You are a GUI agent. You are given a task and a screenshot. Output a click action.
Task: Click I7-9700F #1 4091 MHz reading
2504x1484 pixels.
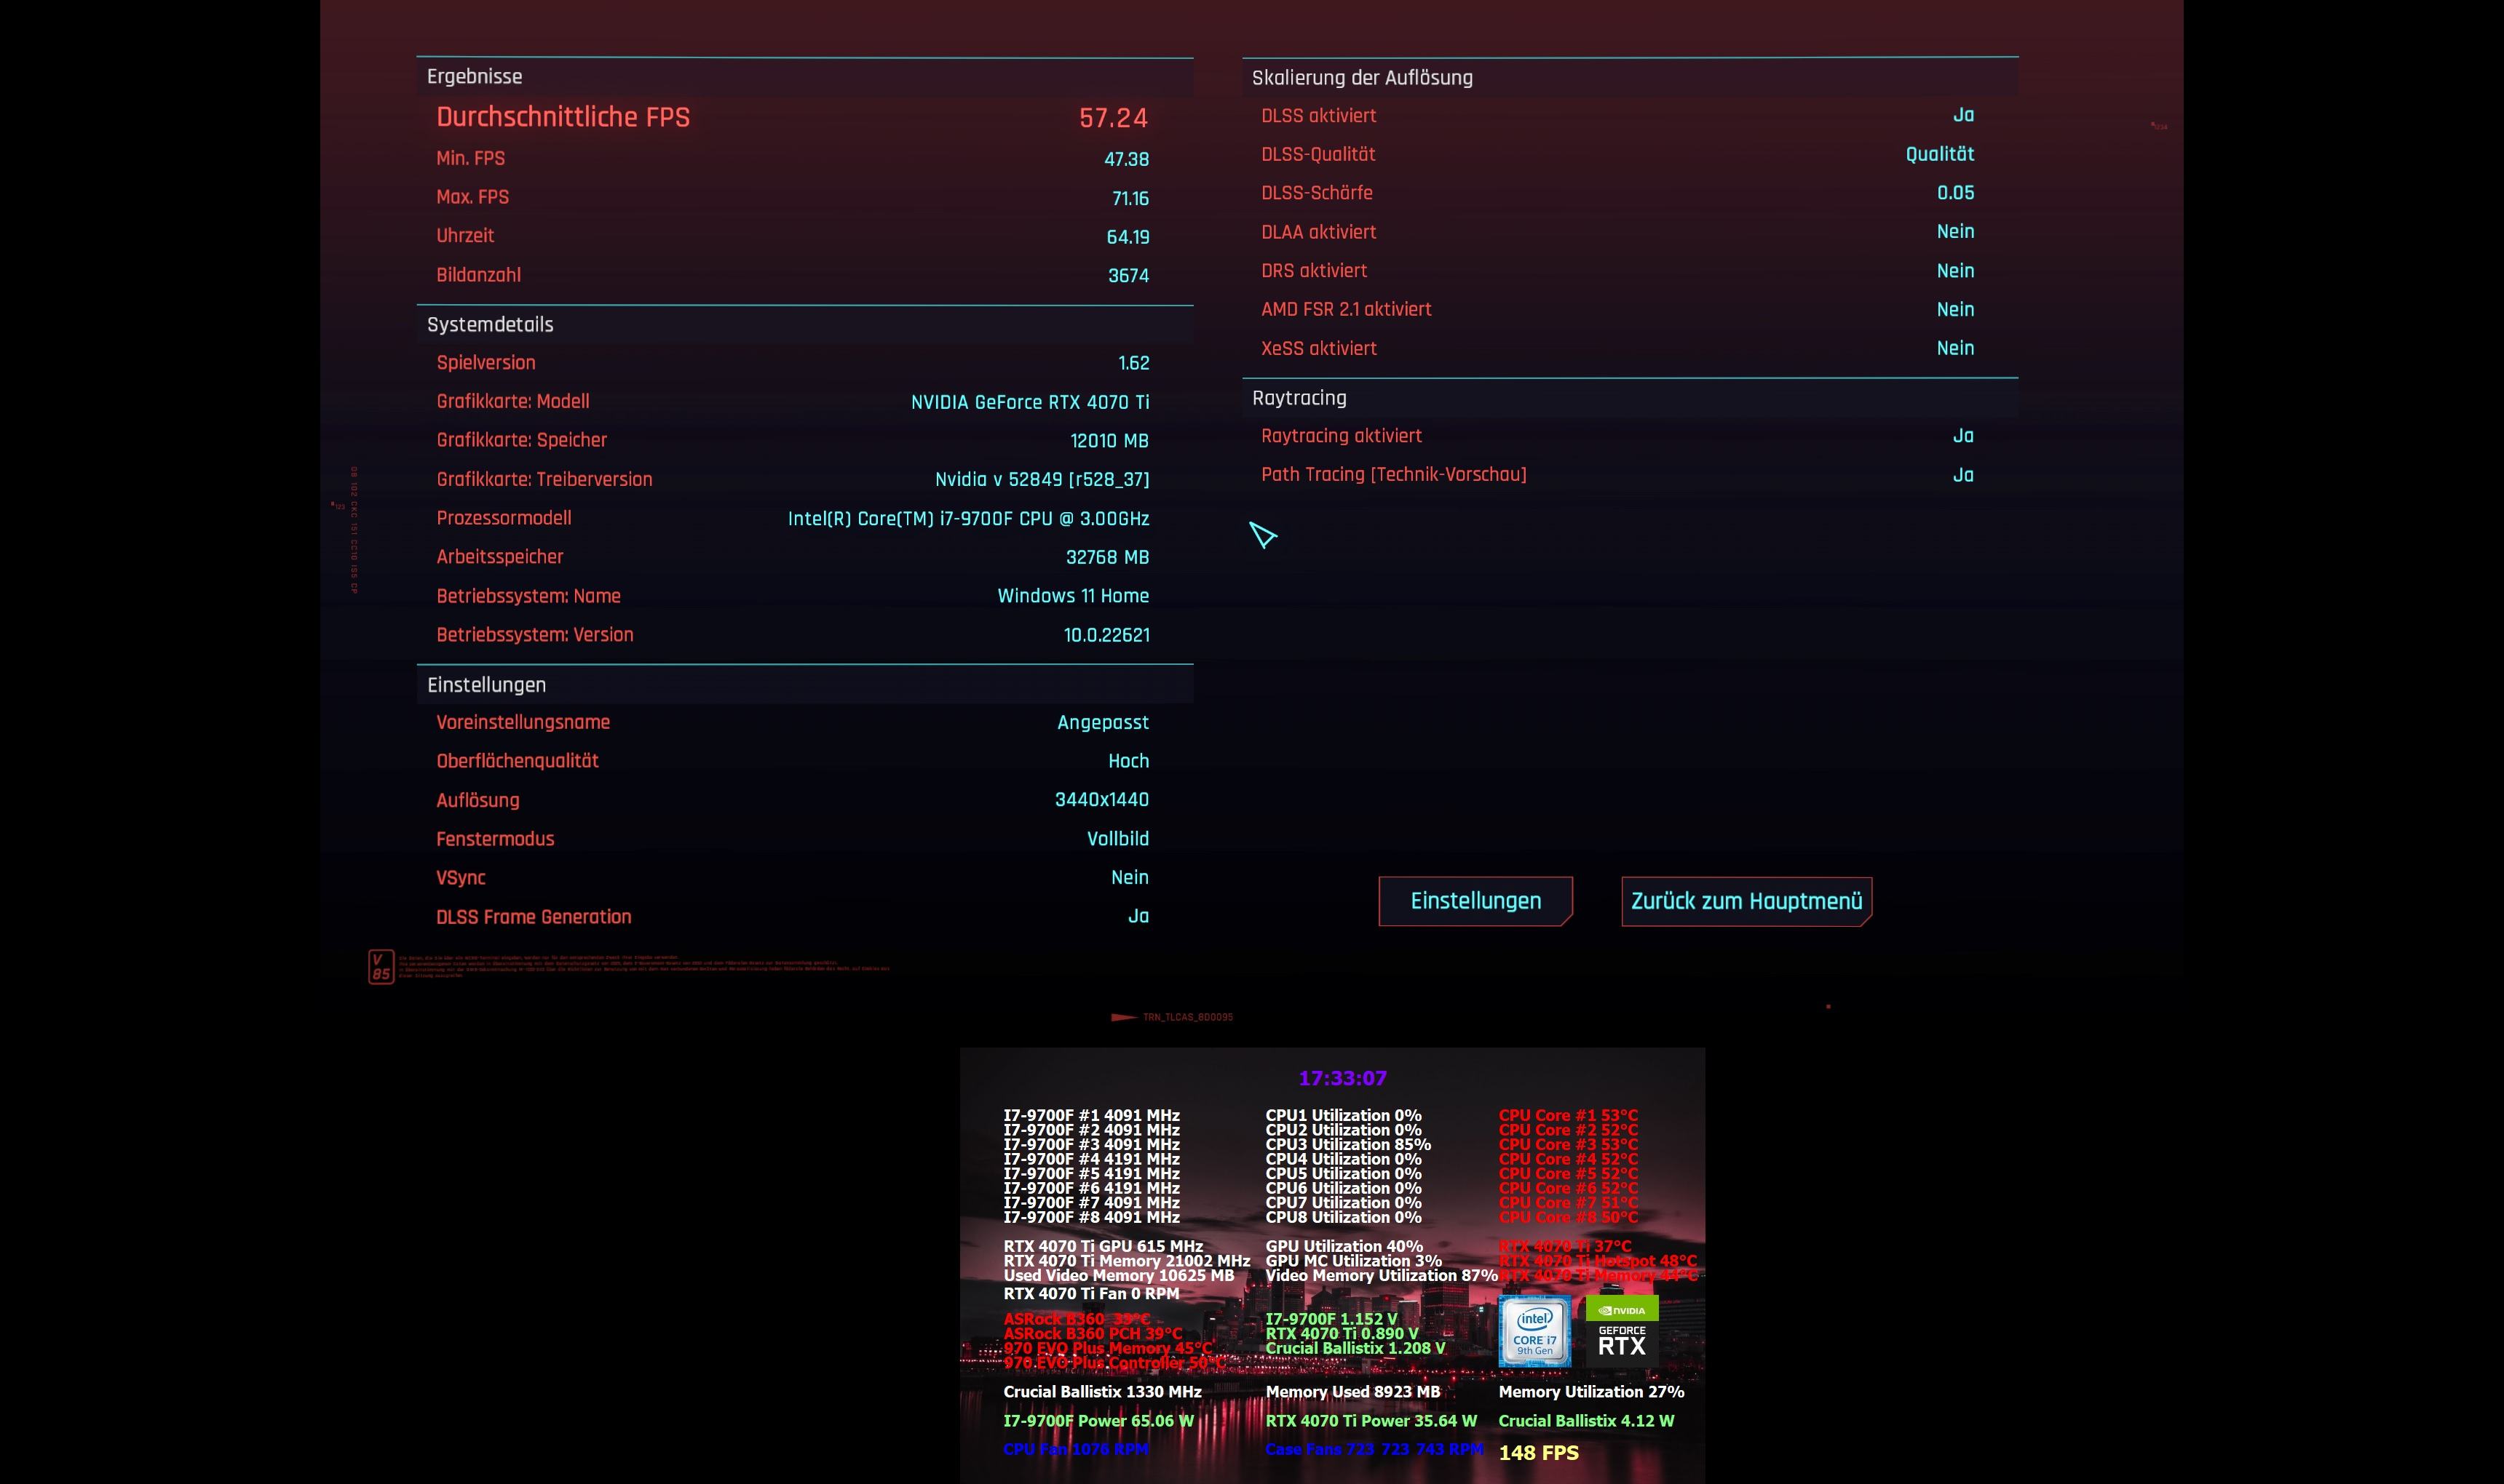(1091, 1115)
